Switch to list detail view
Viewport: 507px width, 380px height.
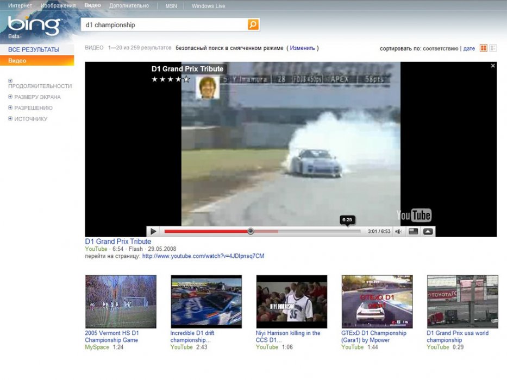click(x=493, y=48)
